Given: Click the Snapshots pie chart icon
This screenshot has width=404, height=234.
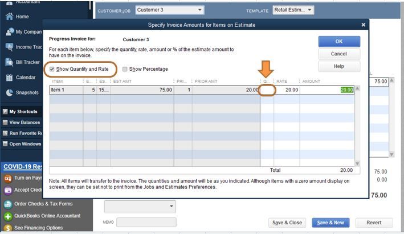Looking at the screenshot, I should 9,92.
